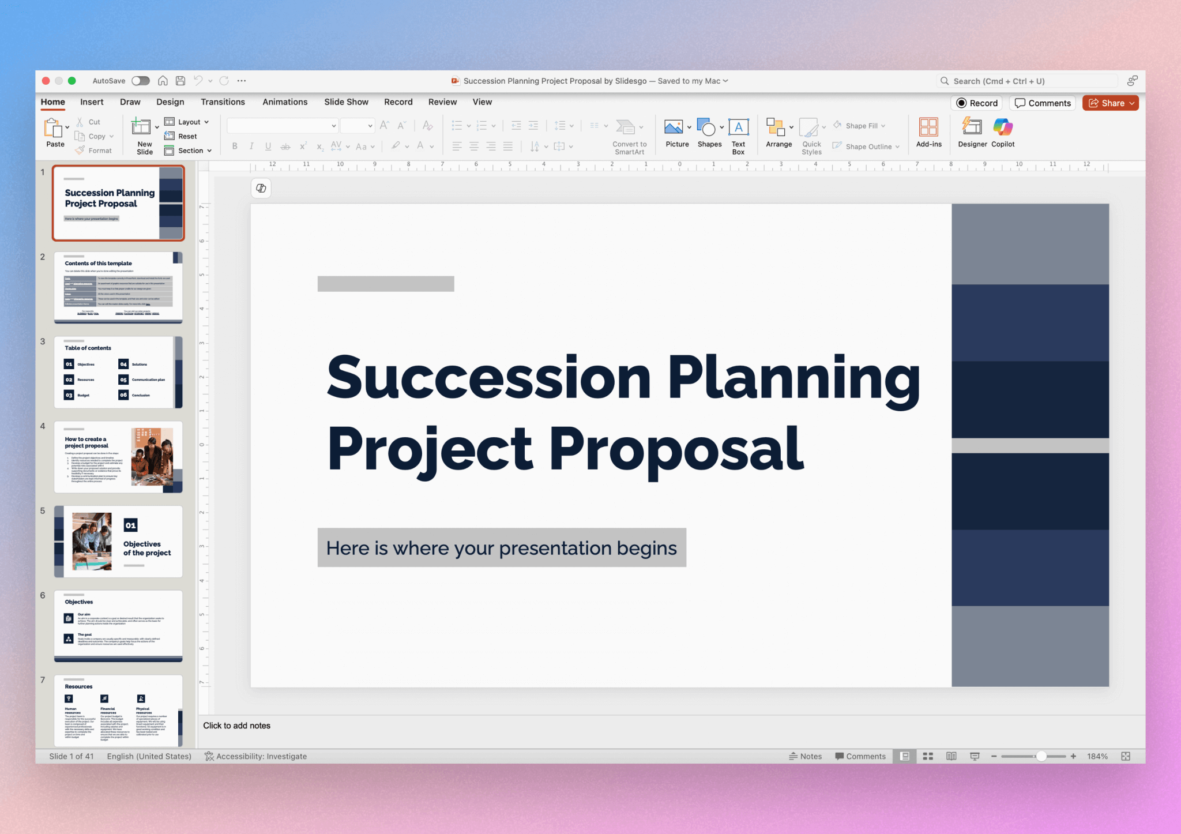
Task: Click the Copilot icon above slide
Action: coord(261,188)
